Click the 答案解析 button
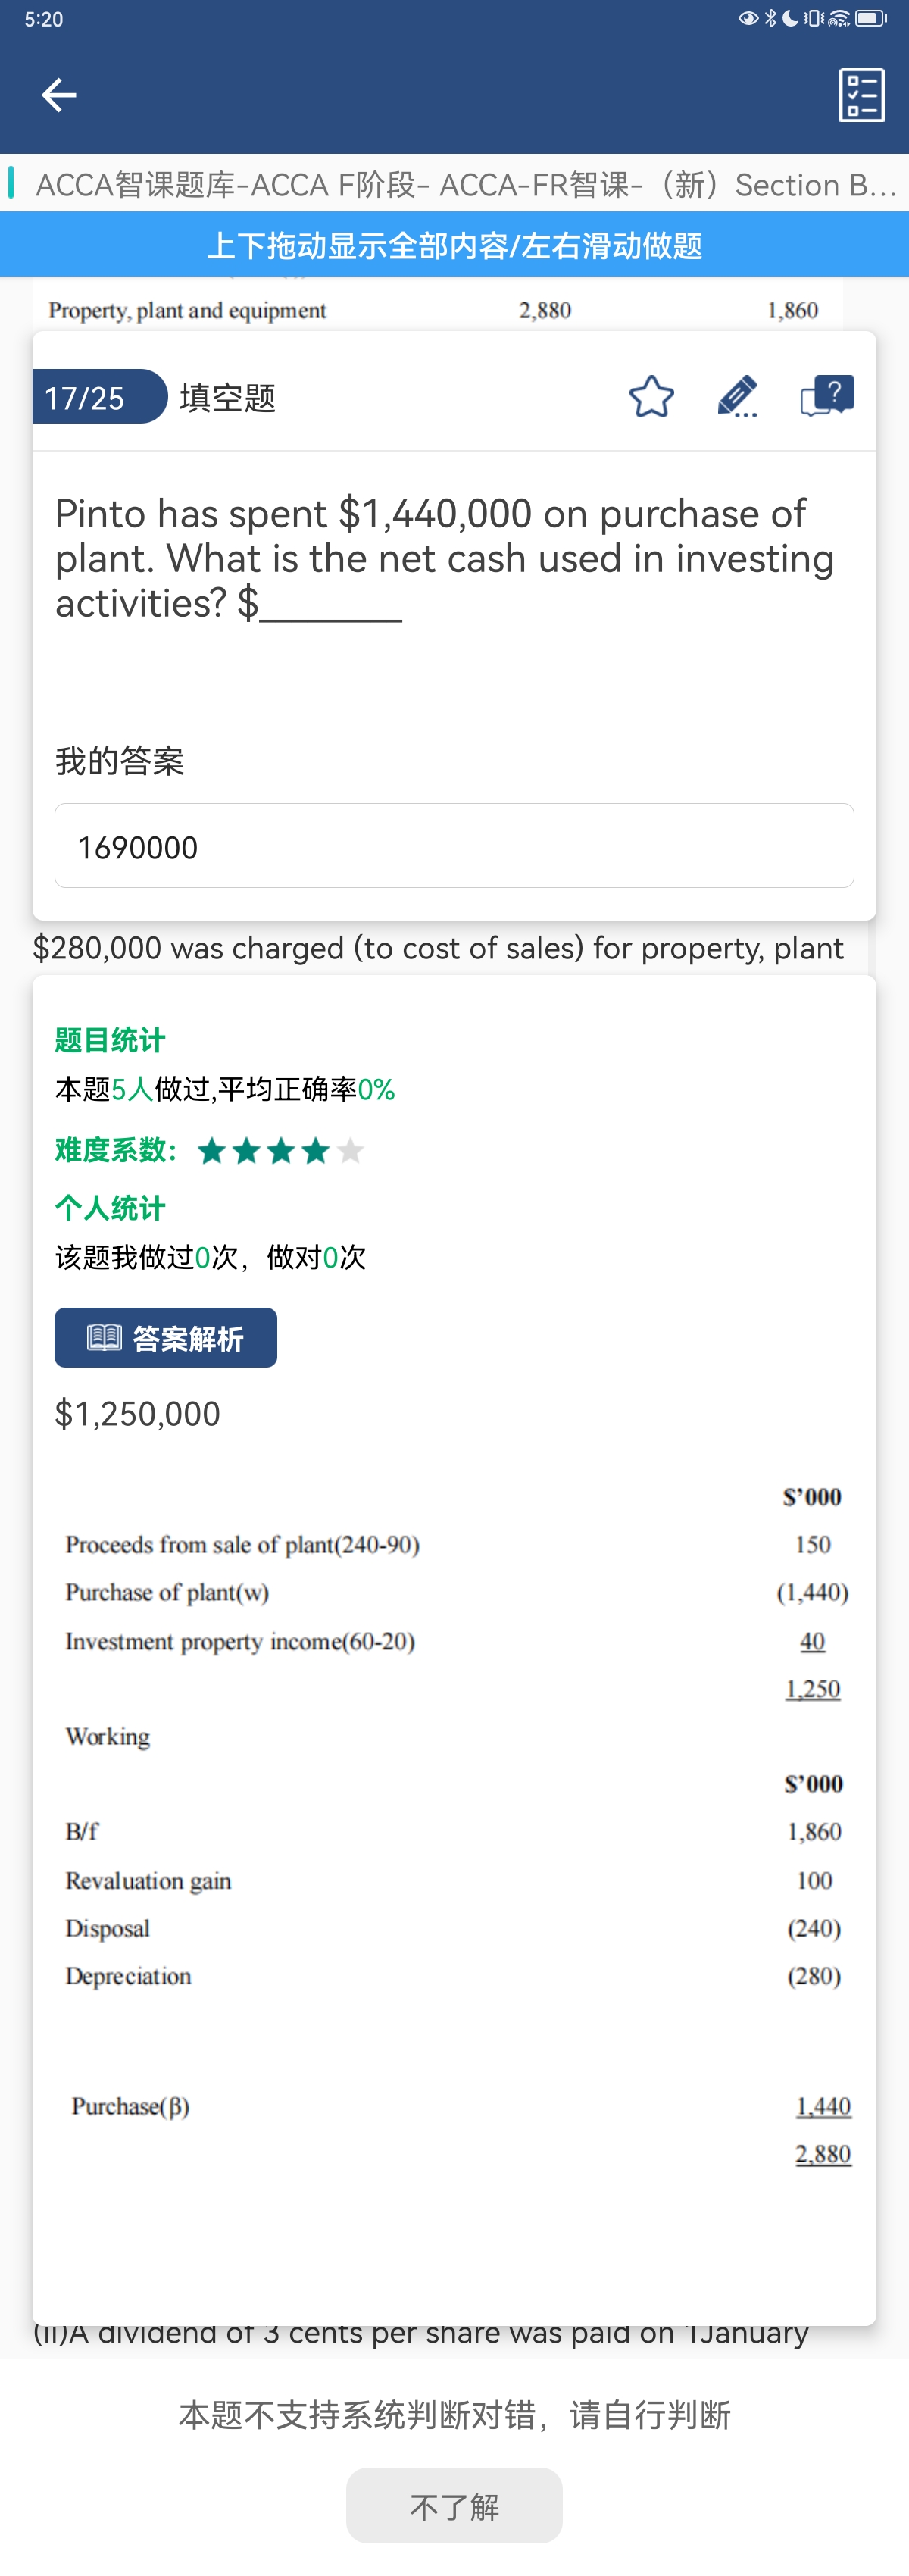 click(x=166, y=1337)
